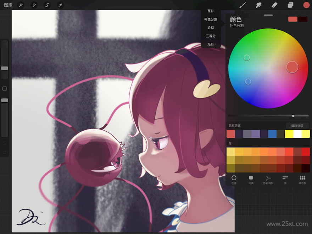This screenshot has width=312, height=234.
Task: Select the primary red color swatch in panel header
Action: pyautogui.click(x=293, y=19)
